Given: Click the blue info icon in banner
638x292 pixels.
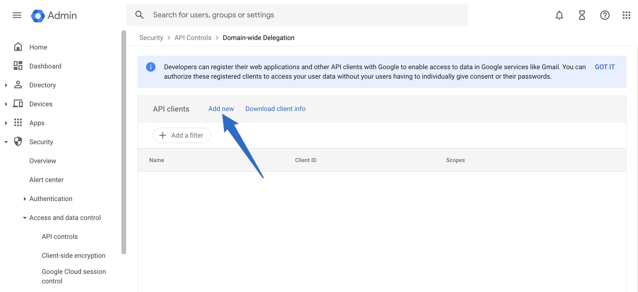Looking at the screenshot, I should point(151,67).
